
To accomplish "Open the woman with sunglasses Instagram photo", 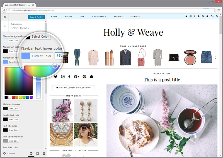I will coord(86,135).
